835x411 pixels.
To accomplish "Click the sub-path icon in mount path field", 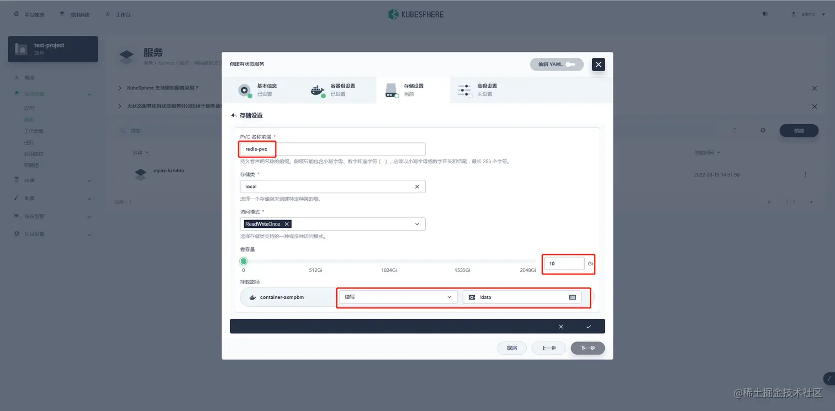I will (573, 297).
